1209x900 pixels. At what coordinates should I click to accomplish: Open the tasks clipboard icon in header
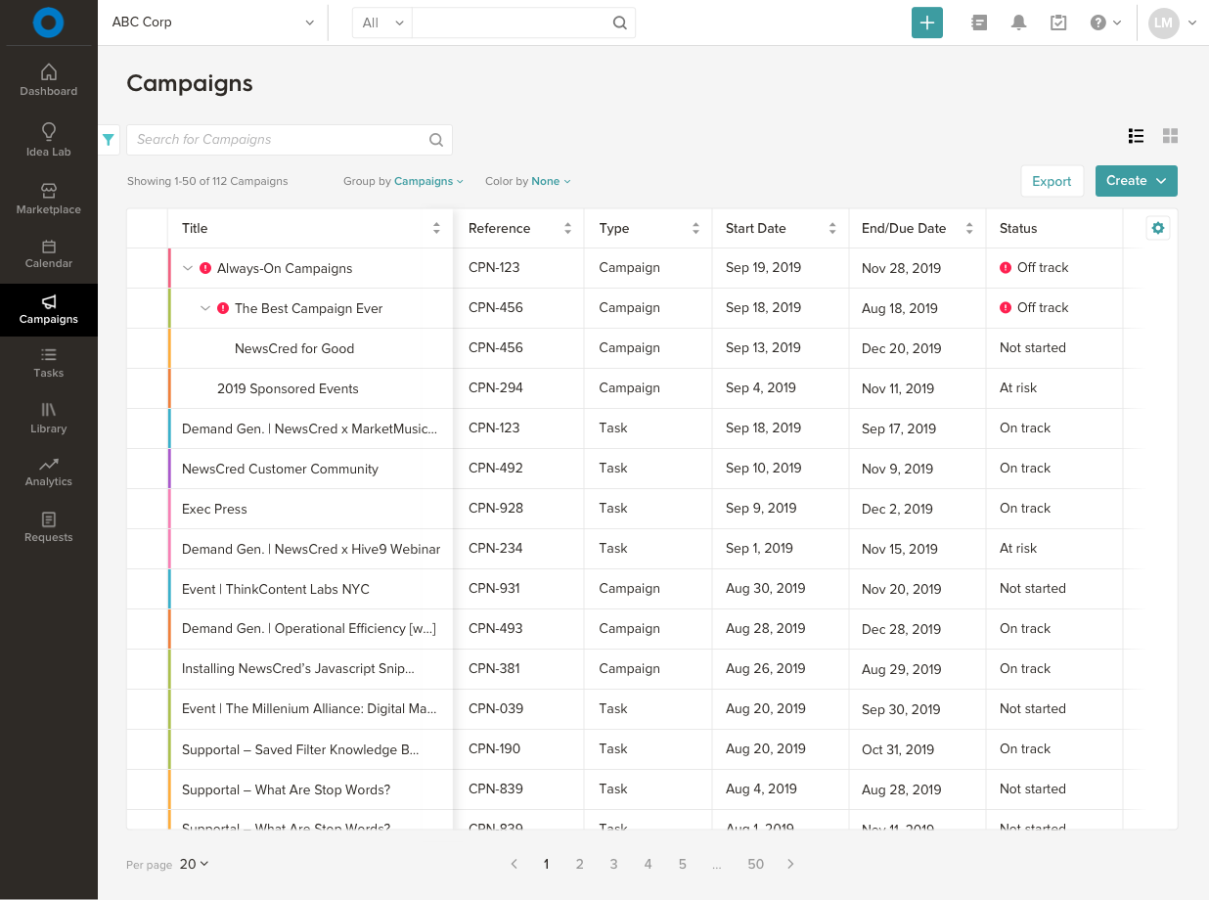point(1058,22)
